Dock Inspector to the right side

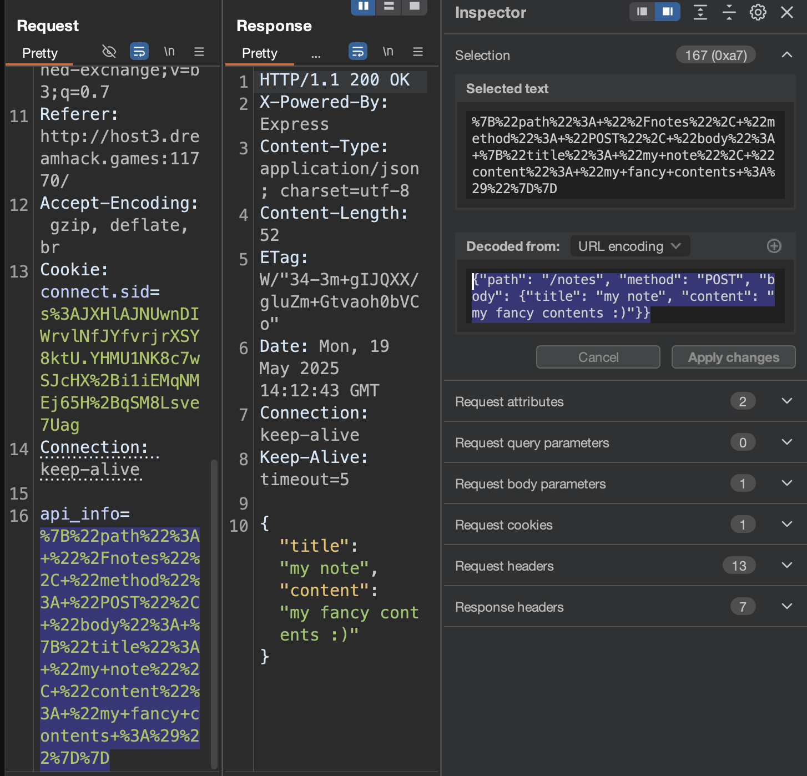click(x=668, y=12)
